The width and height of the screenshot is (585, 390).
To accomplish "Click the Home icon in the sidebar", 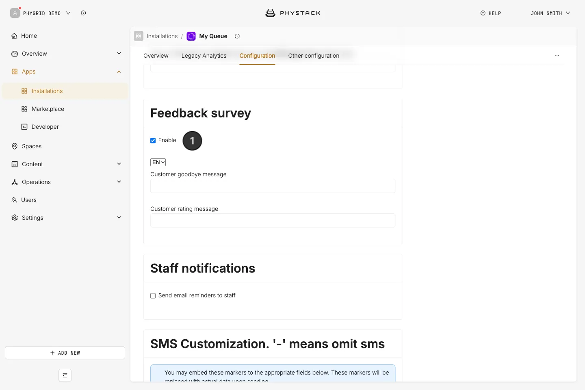I will [15, 36].
